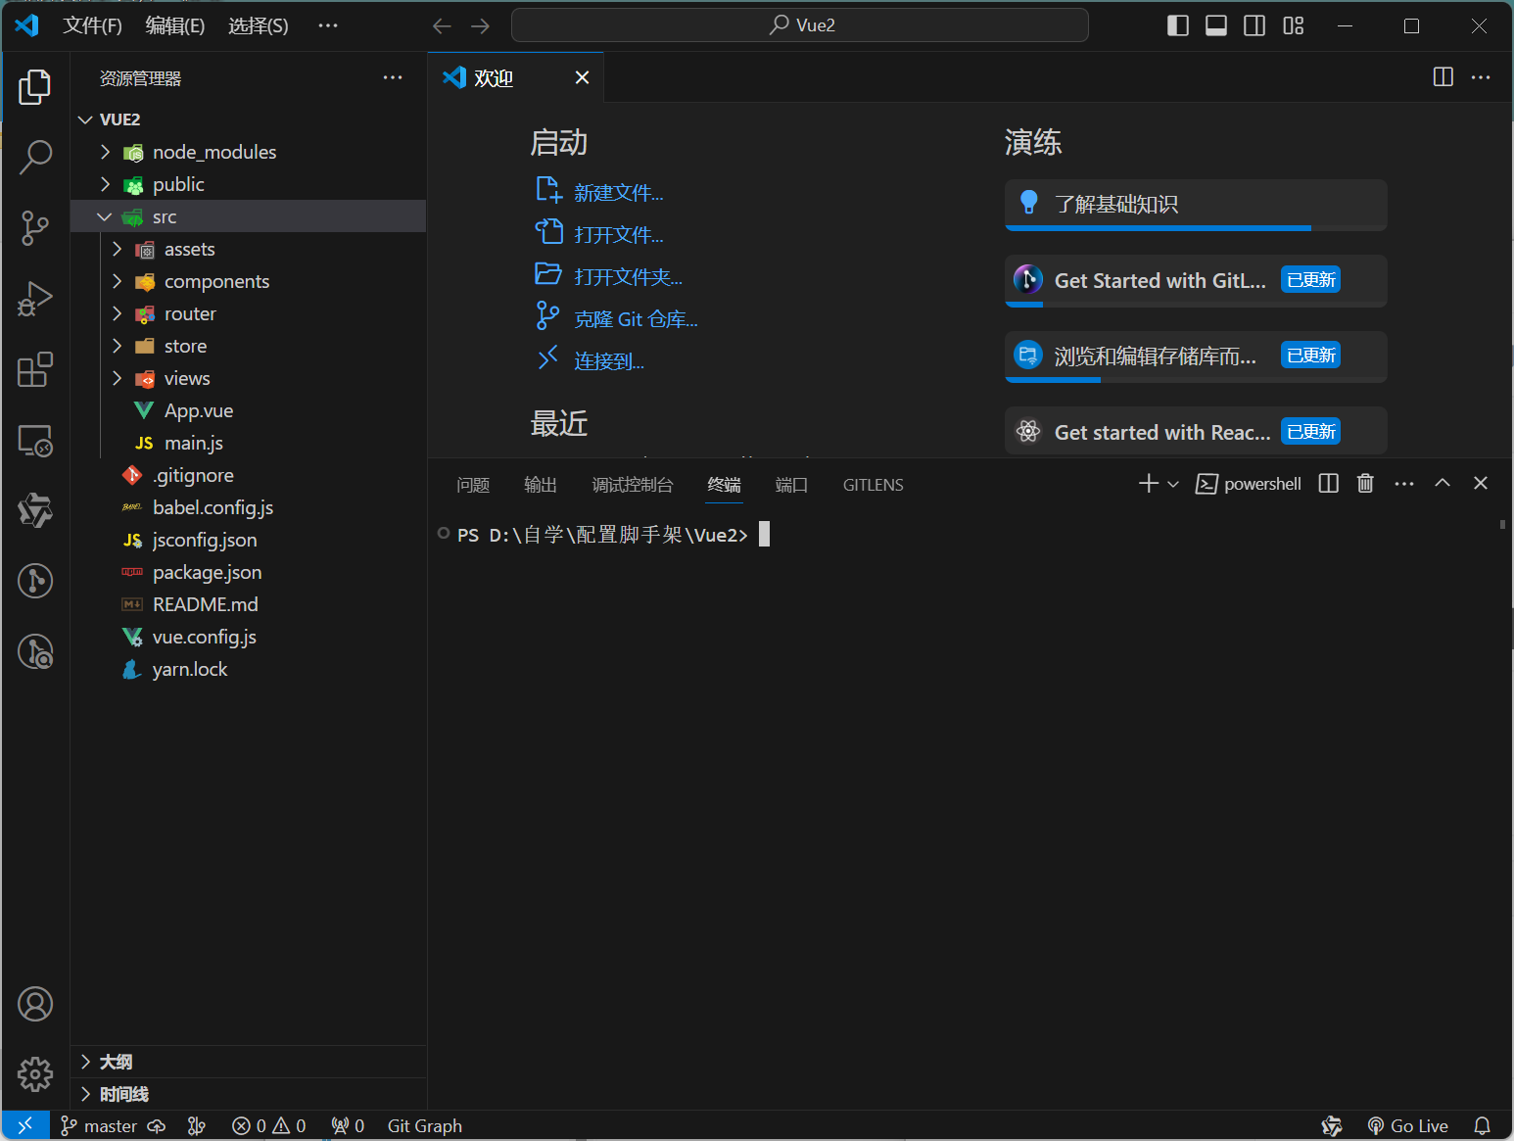Open Remote Explorer icon in activity bar
The height and width of the screenshot is (1141, 1514).
tap(35, 441)
